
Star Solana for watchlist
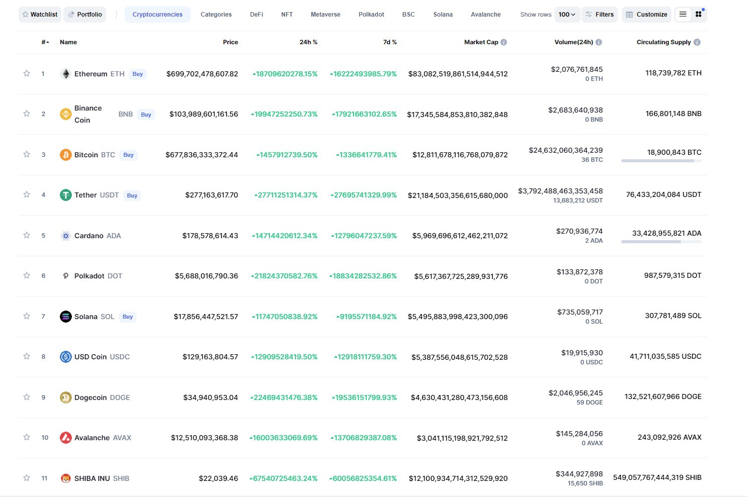coord(27,316)
